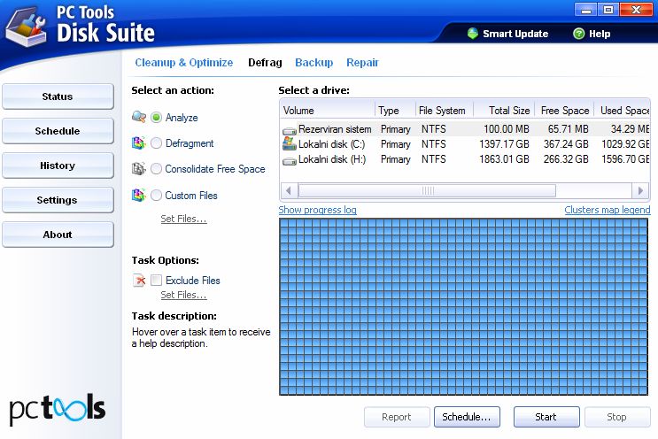Open the Backup tab
The width and height of the screenshot is (658, 439).
(x=314, y=63)
